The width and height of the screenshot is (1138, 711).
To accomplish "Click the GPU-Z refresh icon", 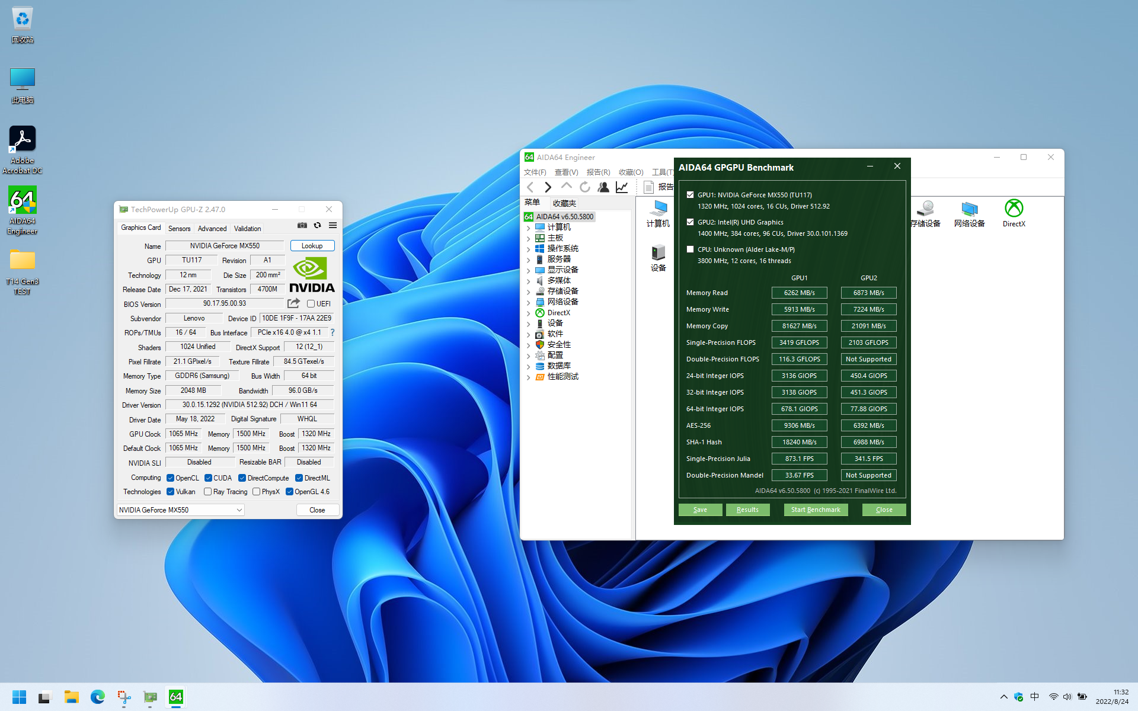I will (x=318, y=225).
